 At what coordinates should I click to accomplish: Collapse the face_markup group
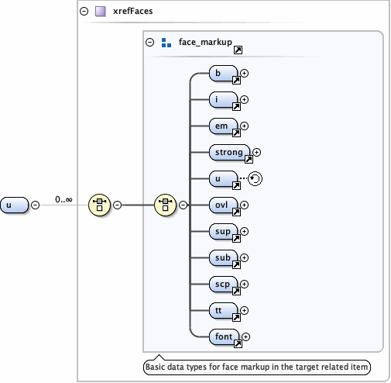[x=149, y=42]
